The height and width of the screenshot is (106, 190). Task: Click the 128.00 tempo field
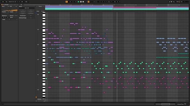[x=10, y=2]
